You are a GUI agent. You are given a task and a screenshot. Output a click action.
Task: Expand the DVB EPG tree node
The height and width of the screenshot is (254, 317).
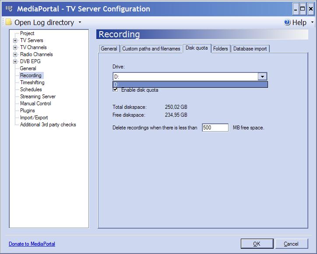click(x=15, y=61)
